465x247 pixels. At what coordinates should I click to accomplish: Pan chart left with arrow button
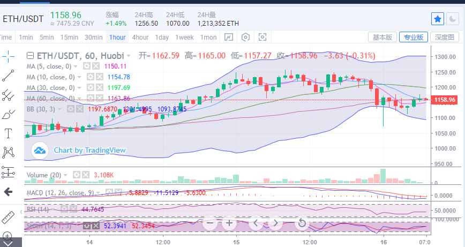[x=256, y=223]
